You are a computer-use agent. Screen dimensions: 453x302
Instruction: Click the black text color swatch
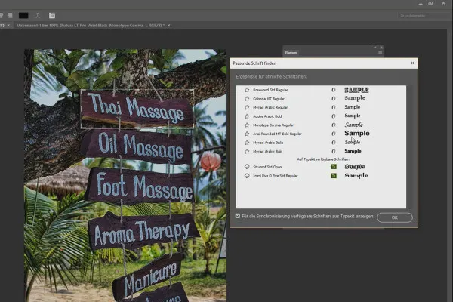(23, 16)
